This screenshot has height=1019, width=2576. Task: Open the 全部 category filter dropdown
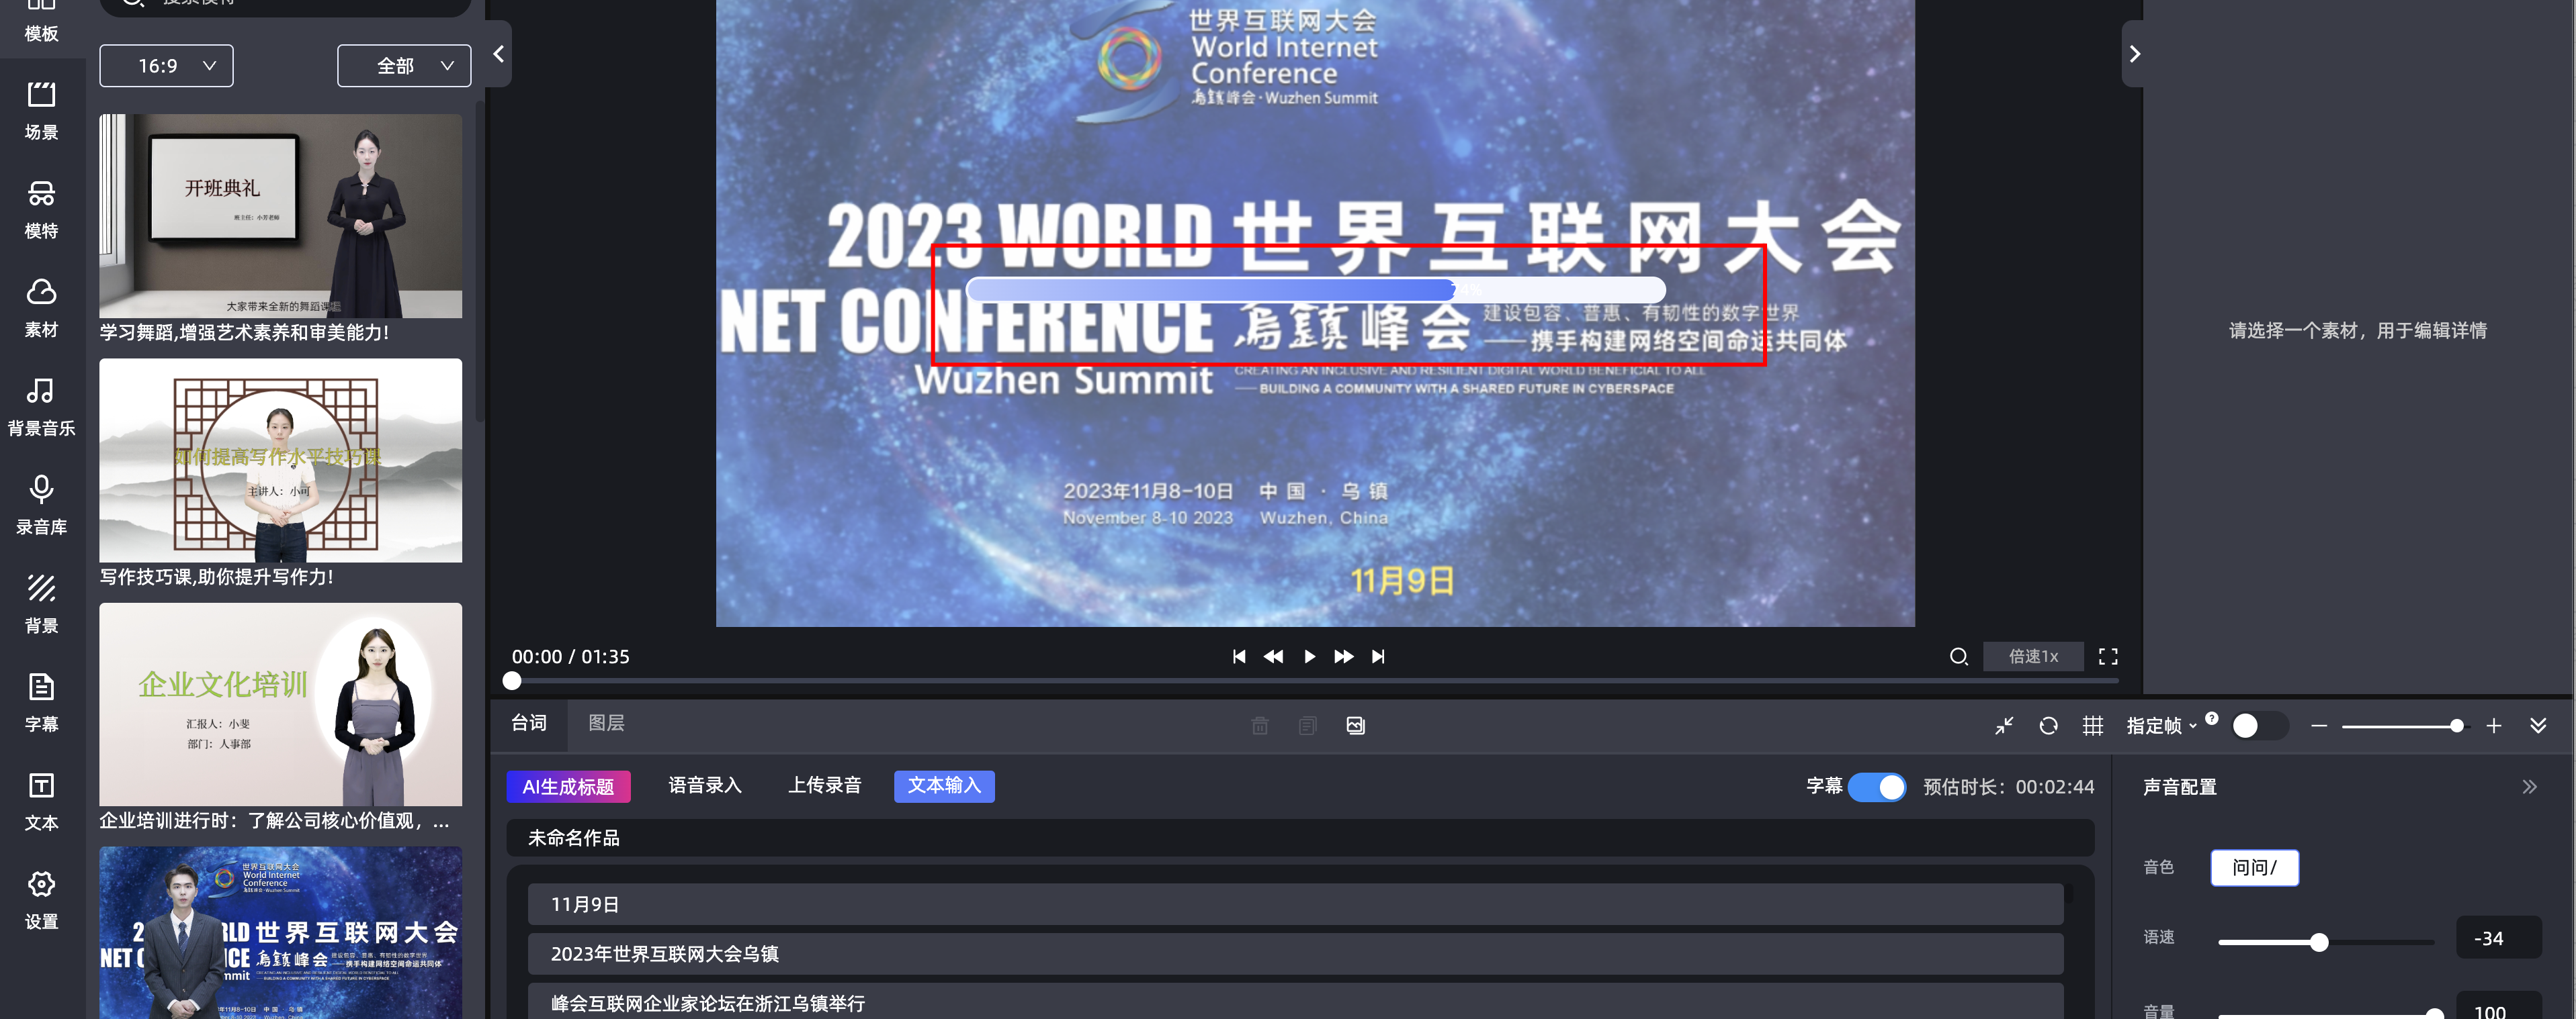tap(404, 66)
